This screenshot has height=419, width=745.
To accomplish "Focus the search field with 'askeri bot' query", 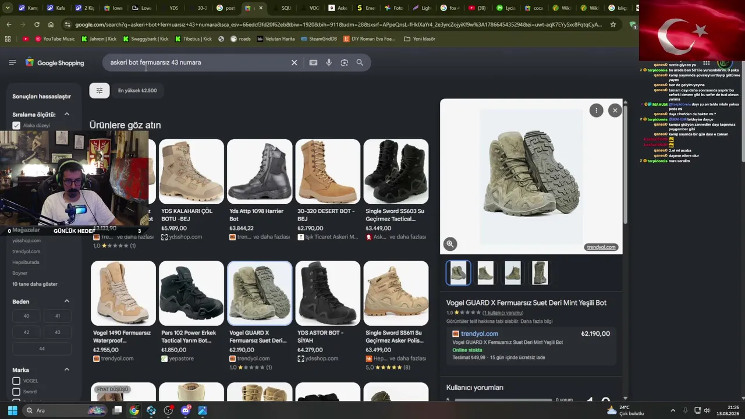I will tap(198, 62).
